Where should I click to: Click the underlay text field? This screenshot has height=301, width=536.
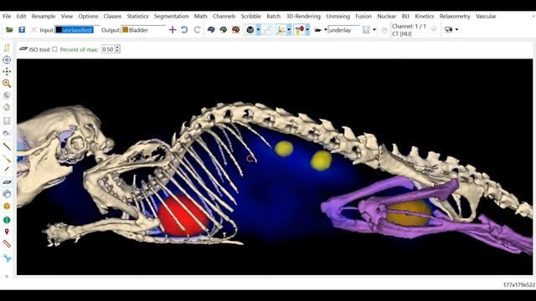pos(344,30)
